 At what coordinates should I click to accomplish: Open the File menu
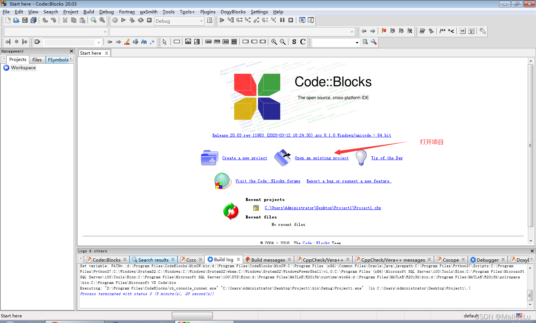tap(6, 12)
